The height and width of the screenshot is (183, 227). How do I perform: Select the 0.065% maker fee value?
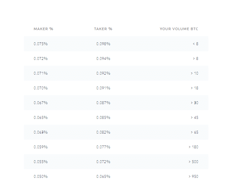[x=41, y=118]
